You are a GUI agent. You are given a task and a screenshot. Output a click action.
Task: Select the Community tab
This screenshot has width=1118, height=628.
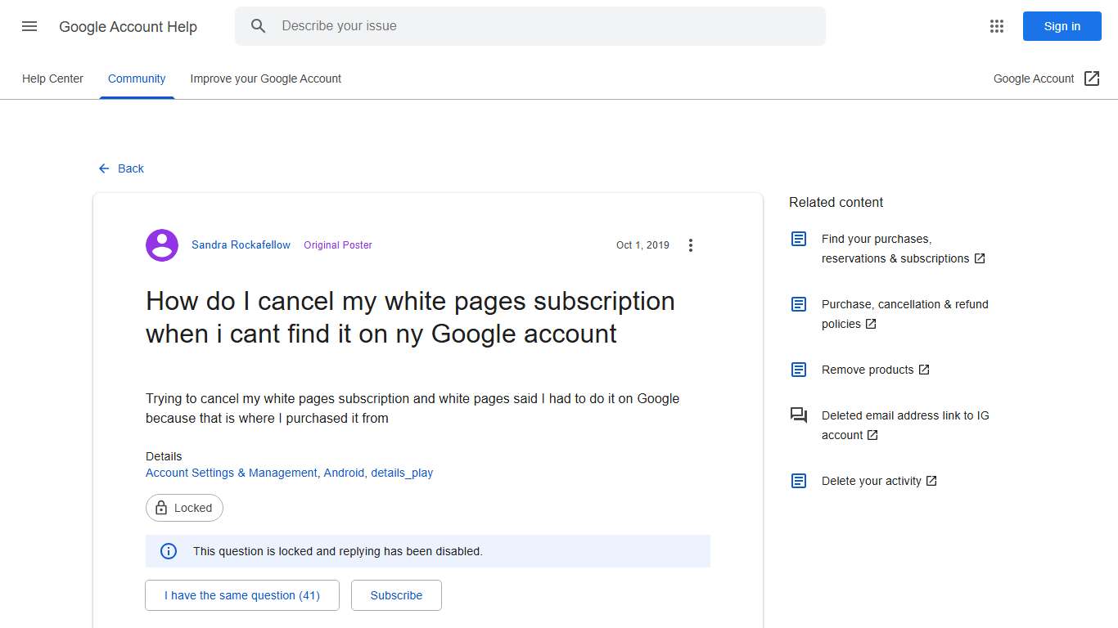click(136, 78)
